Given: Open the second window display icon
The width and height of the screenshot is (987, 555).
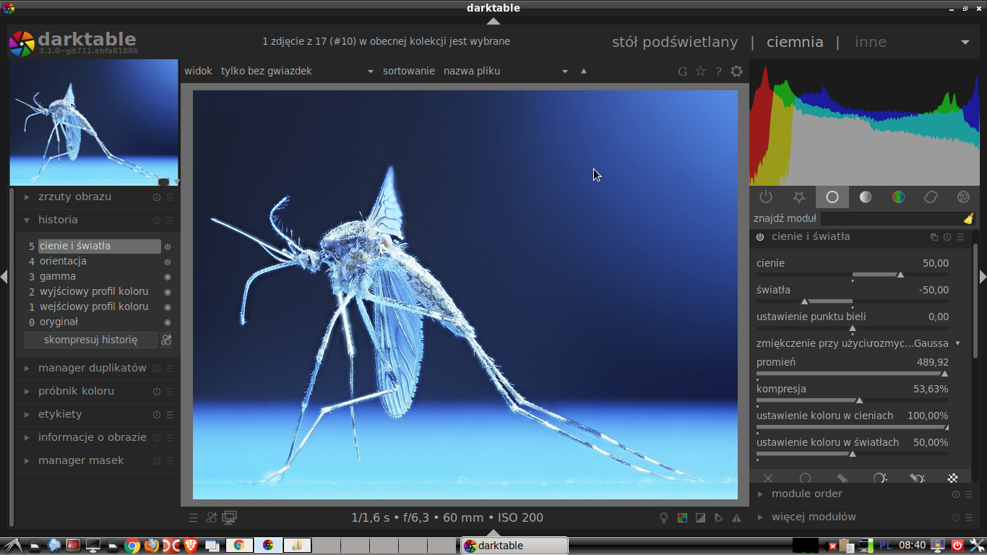Looking at the screenshot, I should coord(230,517).
